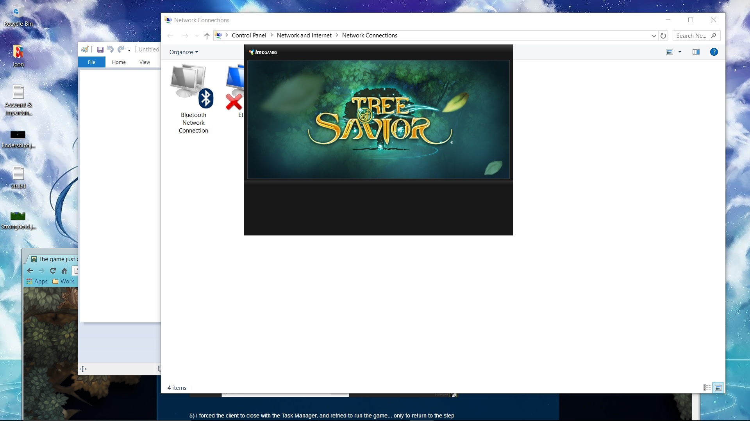Image resolution: width=750 pixels, height=421 pixels.
Task: Click the refresh button beside the address bar
Action: [x=663, y=35]
